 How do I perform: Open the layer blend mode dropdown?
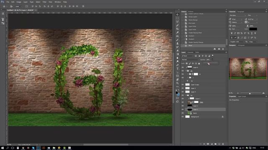pos(190,60)
